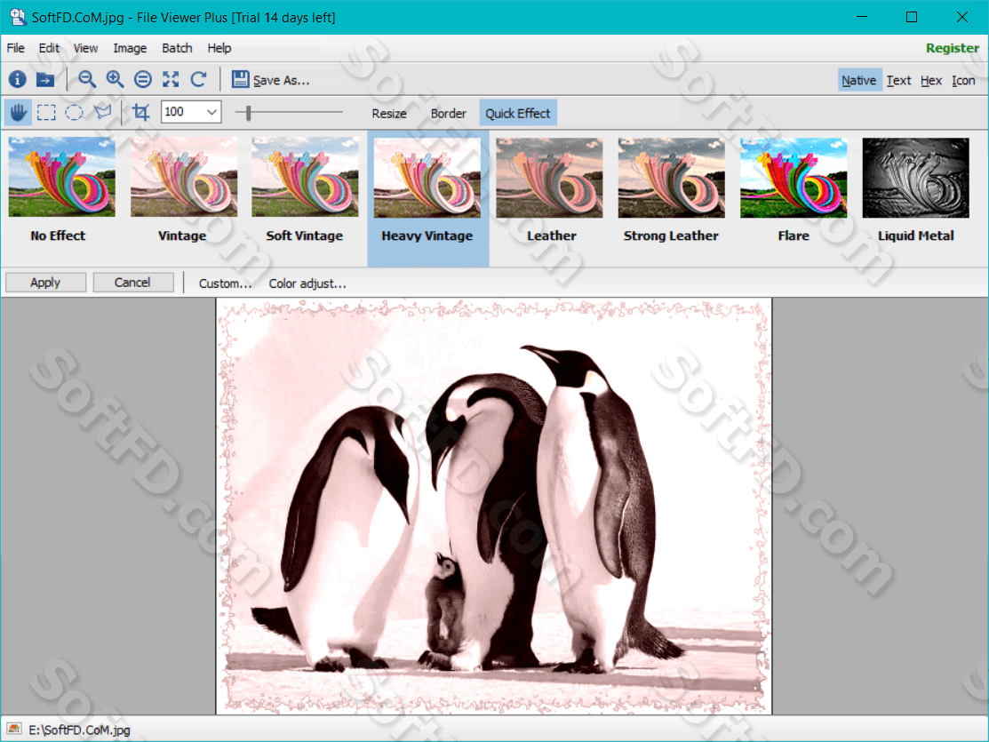Open the Help menu
This screenshot has height=742, width=989.
point(219,48)
